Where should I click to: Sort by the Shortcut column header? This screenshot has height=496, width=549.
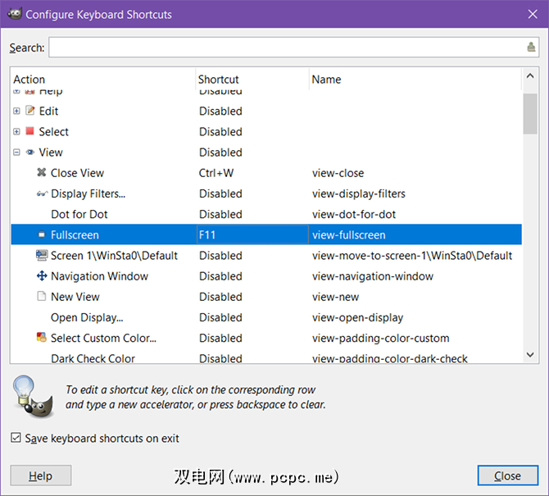point(252,80)
